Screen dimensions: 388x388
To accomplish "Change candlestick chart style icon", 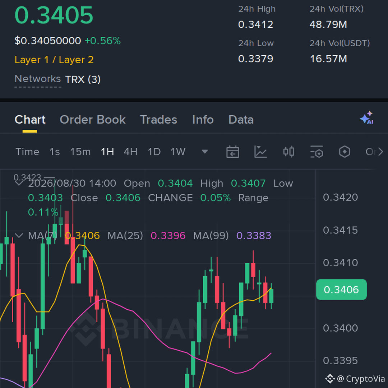I will (x=288, y=152).
